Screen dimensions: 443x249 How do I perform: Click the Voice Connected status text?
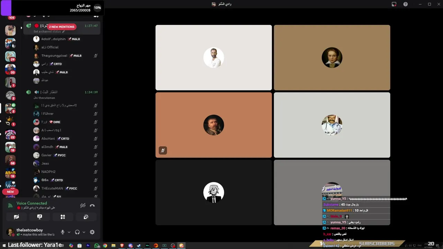[31, 203]
